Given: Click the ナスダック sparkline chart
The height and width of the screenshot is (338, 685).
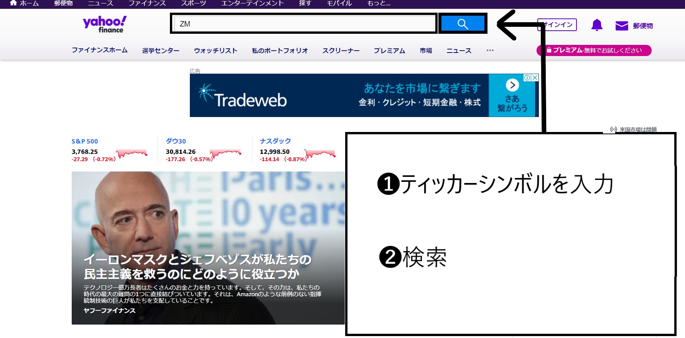Looking at the screenshot, I should tap(320, 153).
